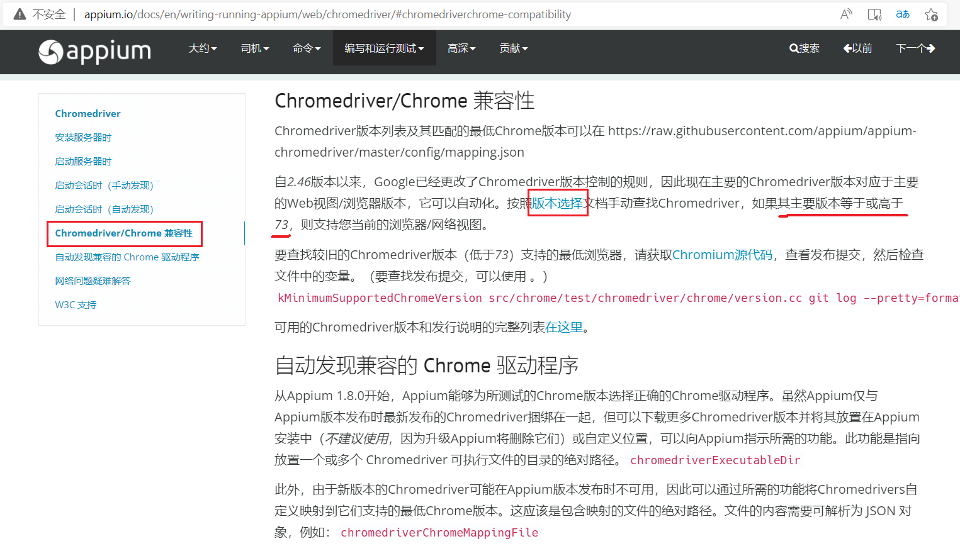The width and height of the screenshot is (960, 551).
Task: Click the translate page icon
Action: pos(903,14)
